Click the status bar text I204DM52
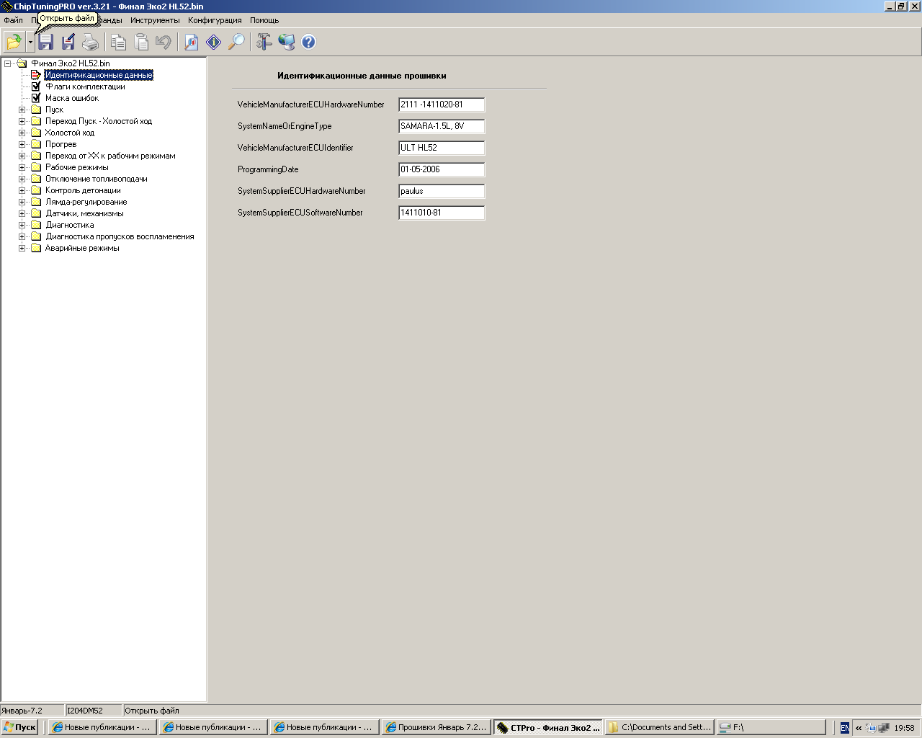This screenshot has height=738, width=922. pyautogui.click(x=85, y=711)
